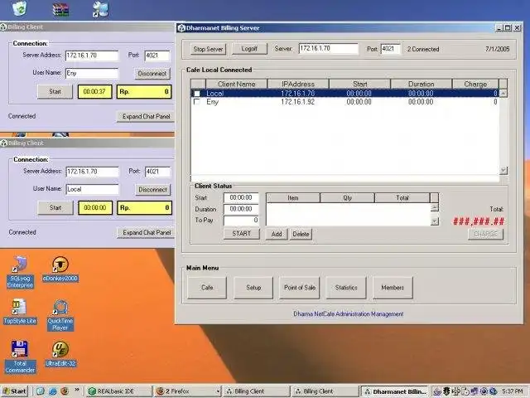Click the Port field in Billing Server

point(390,49)
